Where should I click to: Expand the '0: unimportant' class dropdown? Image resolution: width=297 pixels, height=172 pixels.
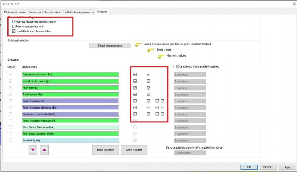(190, 153)
